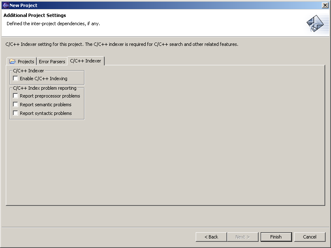Viewport: 331px width, 248px height.
Task: Click the folder icon on the Projects tab
Action: click(x=12, y=62)
